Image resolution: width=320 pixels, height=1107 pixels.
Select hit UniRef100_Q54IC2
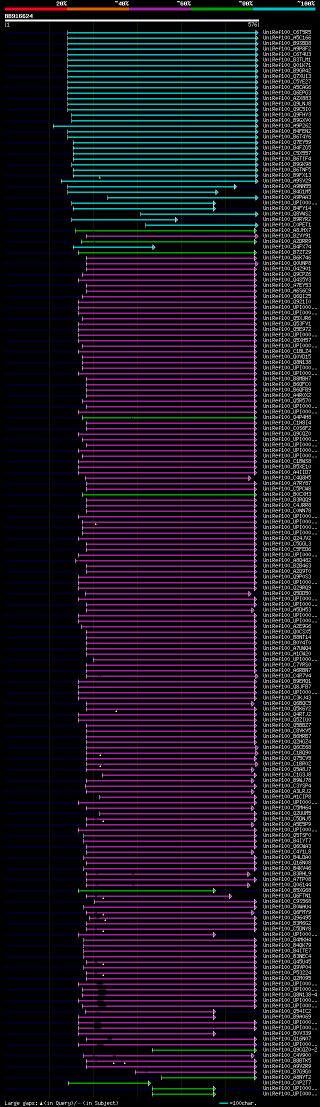[287, 1011]
